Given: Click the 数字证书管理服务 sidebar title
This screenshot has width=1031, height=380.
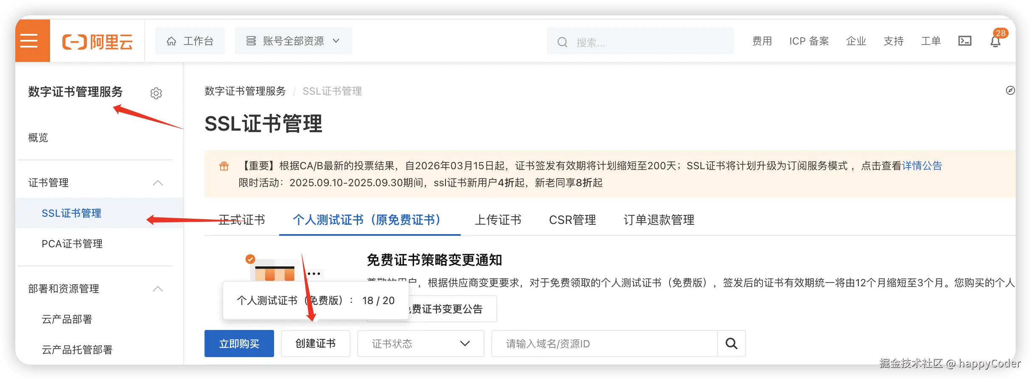Looking at the screenshot, I should (x=76, y=92).
